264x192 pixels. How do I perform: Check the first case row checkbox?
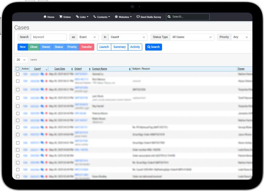click(17, 74)
